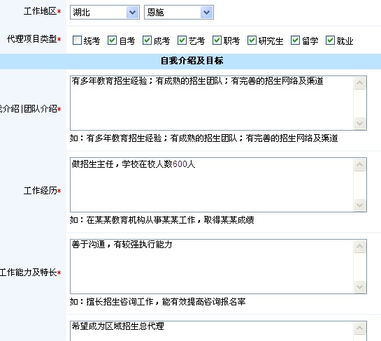This screenshot has width=381, height=341.
Task: Click scroll-down arrow in team introduction box
Action: coord(360,123)
